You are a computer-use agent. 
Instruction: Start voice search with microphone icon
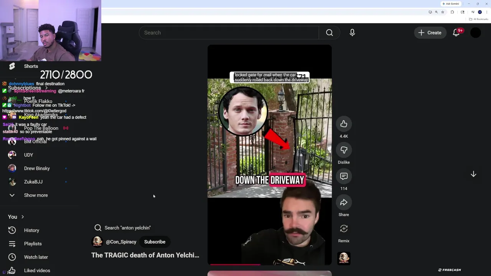pyautogui.click(x=352, y=33)
